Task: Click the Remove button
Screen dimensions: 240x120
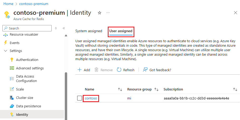Action: click(104, 70)
